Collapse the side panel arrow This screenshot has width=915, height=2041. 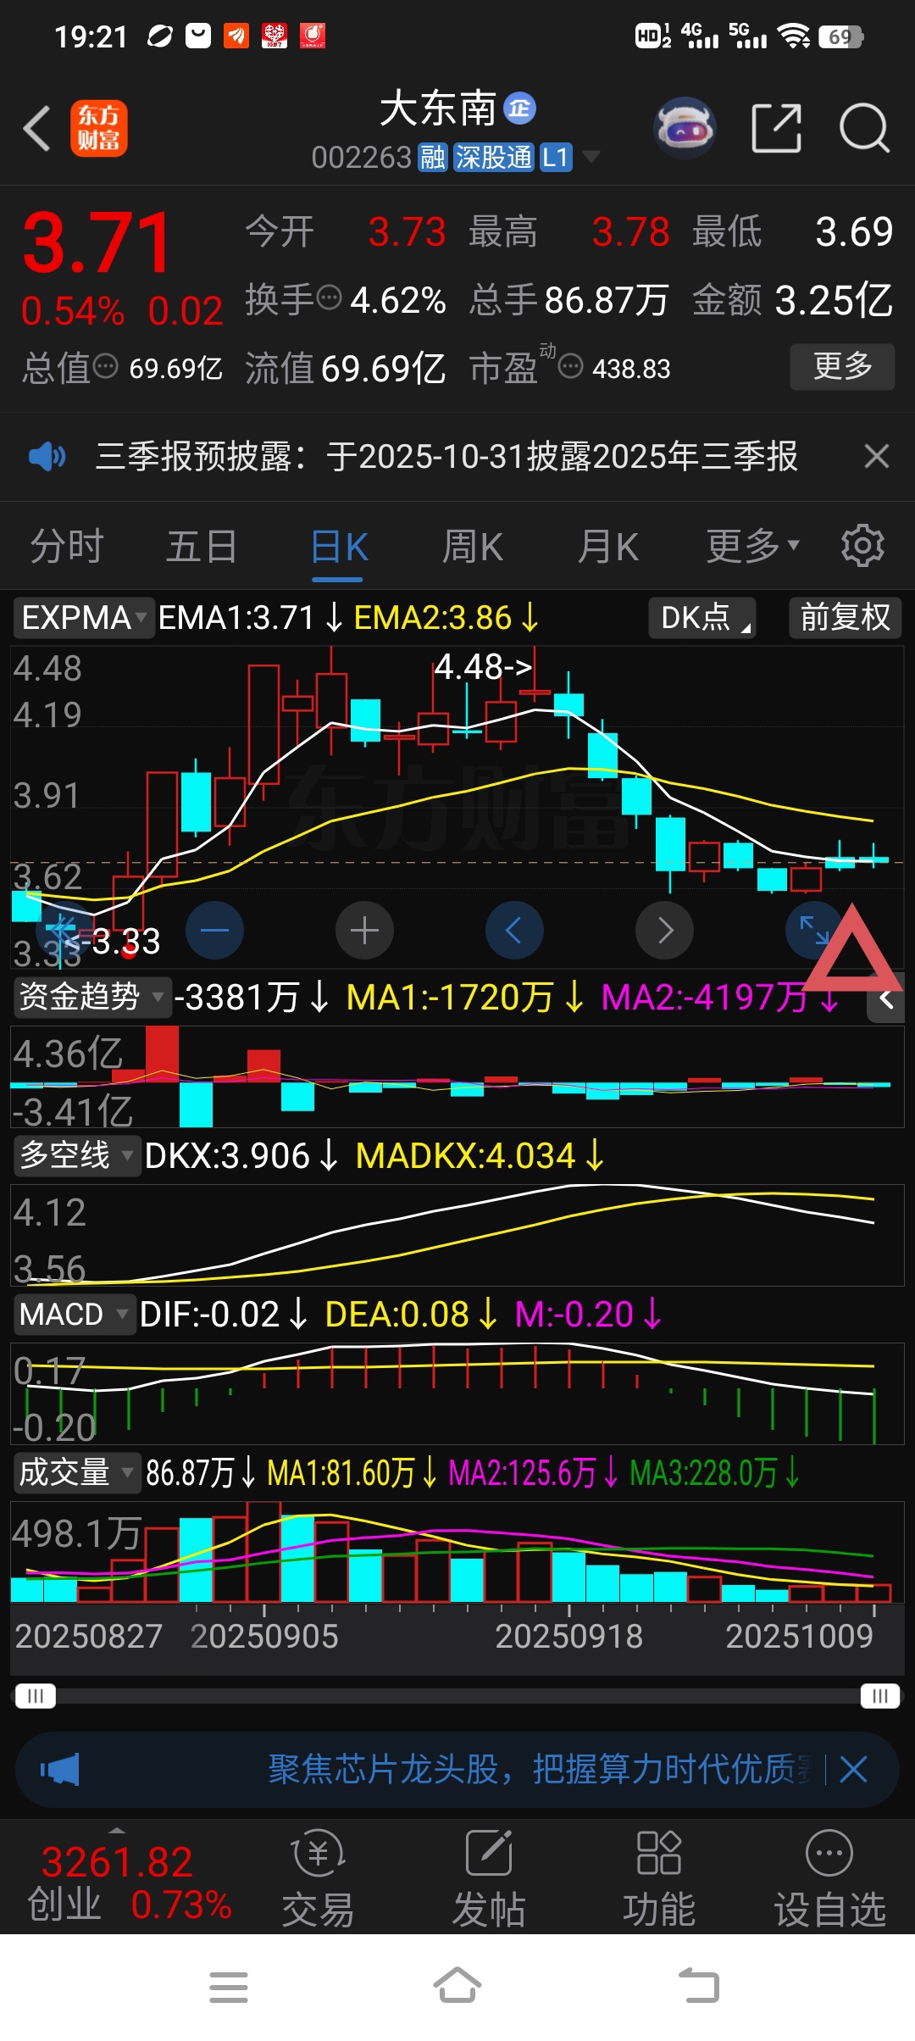point(886,1000)
